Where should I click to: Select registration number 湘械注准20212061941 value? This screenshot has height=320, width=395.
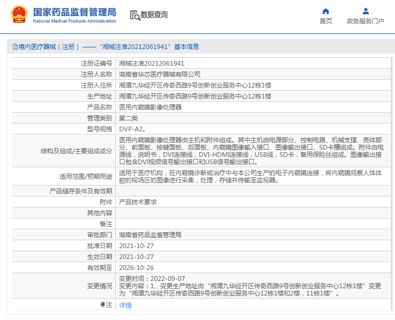[x=152, y=64]
